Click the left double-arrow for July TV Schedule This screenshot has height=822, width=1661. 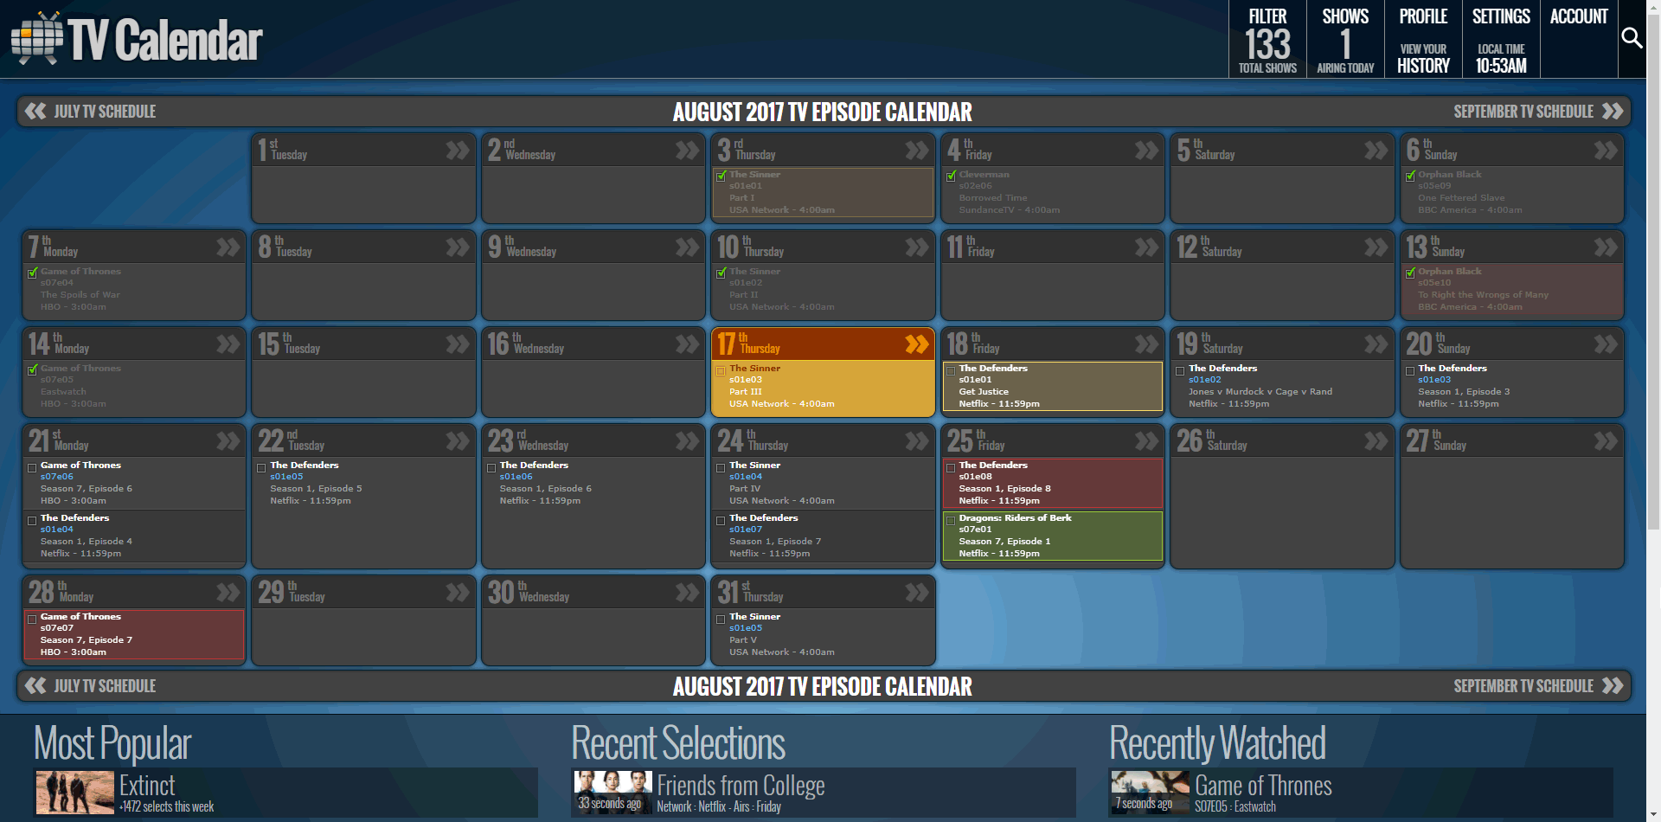click(35, 111)
